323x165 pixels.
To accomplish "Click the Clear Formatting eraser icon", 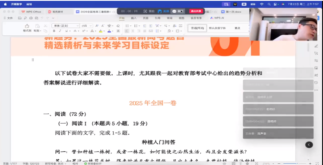I will point(118,26).
